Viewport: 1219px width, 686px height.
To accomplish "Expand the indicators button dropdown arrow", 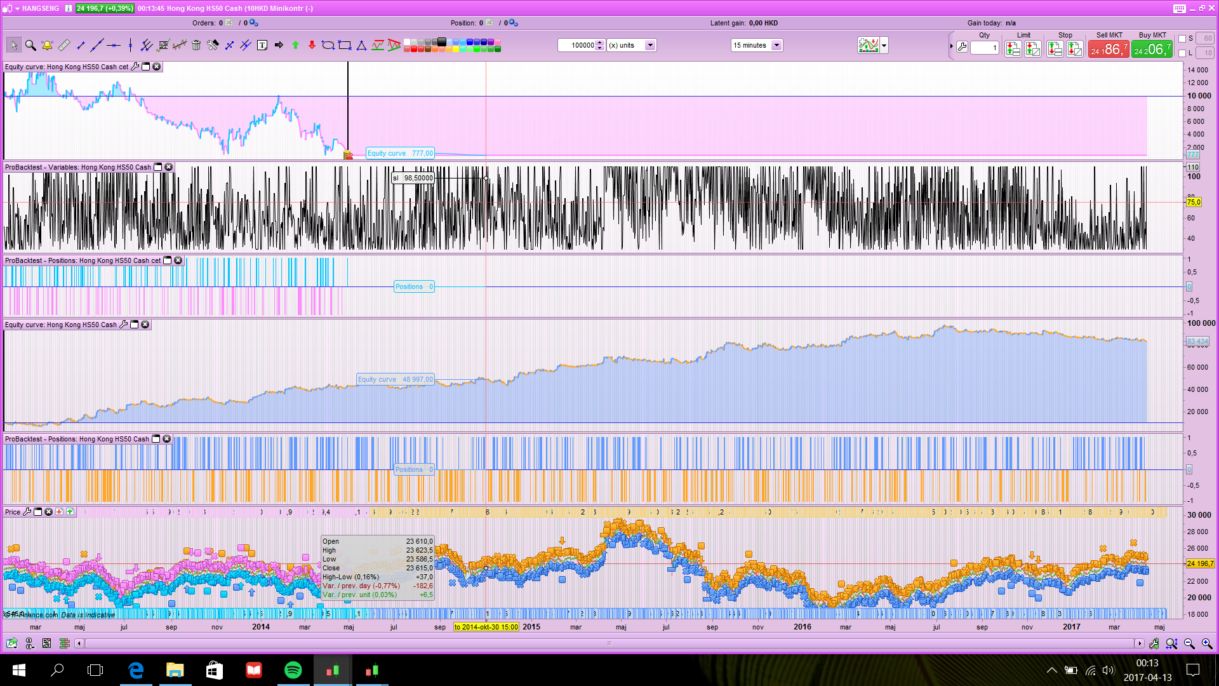I will coord(884,45).
